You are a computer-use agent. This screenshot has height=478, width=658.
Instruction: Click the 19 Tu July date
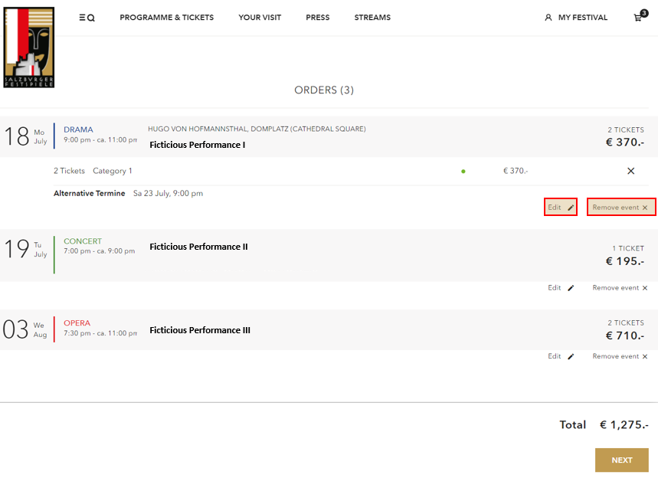pos(25,249)
